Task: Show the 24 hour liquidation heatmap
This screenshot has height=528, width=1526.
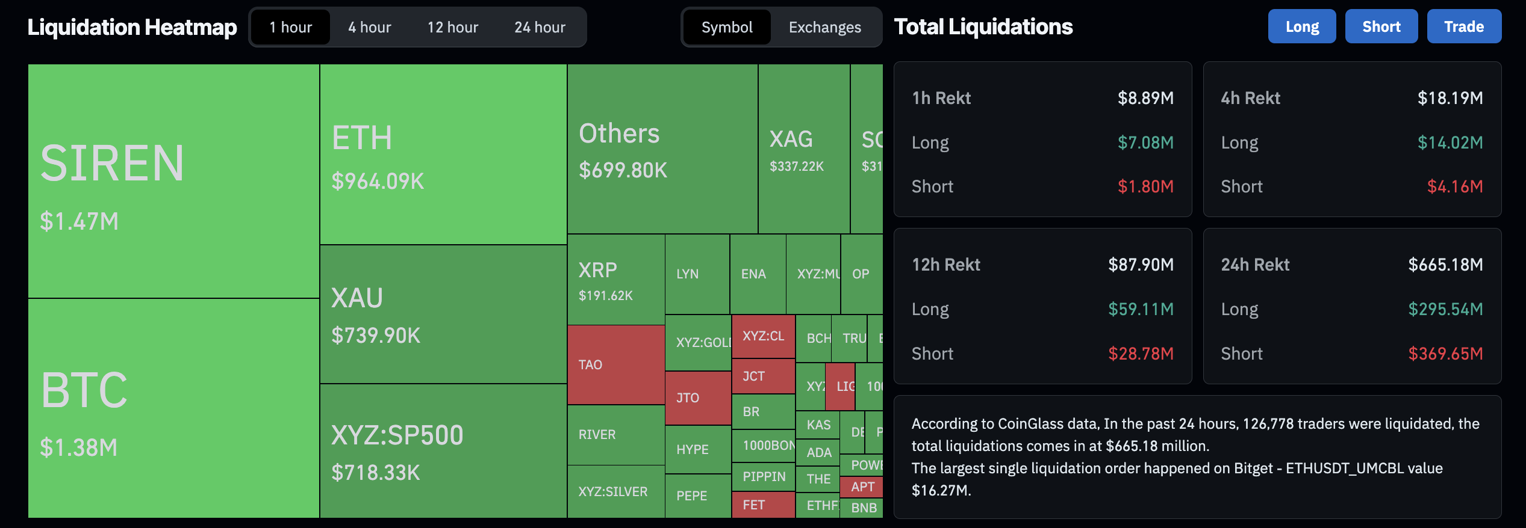Action: click(540, 27)
